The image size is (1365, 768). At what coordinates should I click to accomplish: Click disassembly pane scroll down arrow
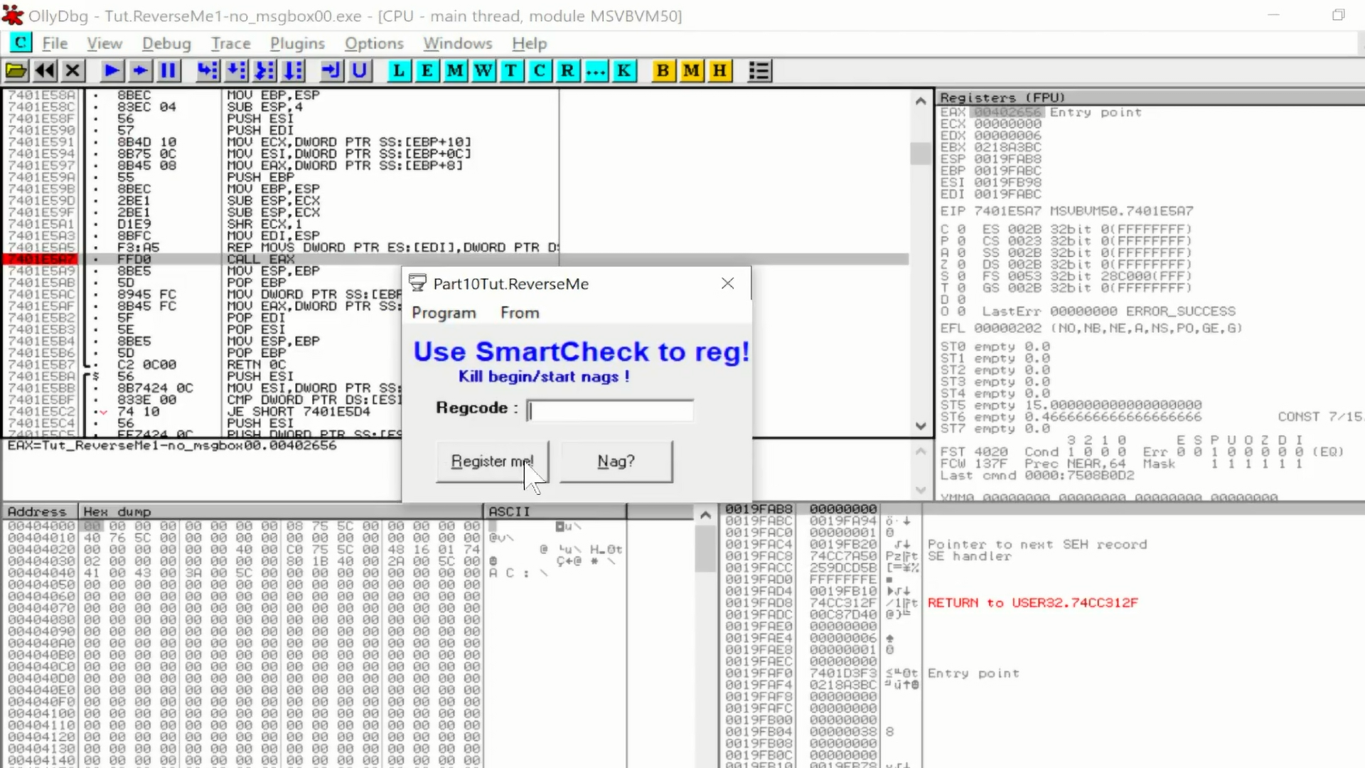pos(921,426)
